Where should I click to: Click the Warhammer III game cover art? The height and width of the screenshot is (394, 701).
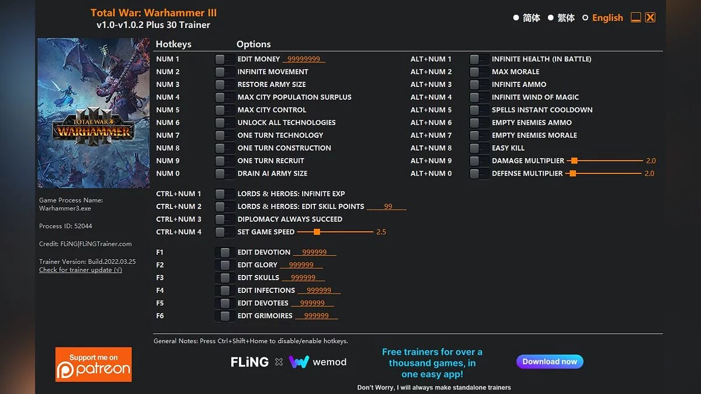[x=93, y=113]
